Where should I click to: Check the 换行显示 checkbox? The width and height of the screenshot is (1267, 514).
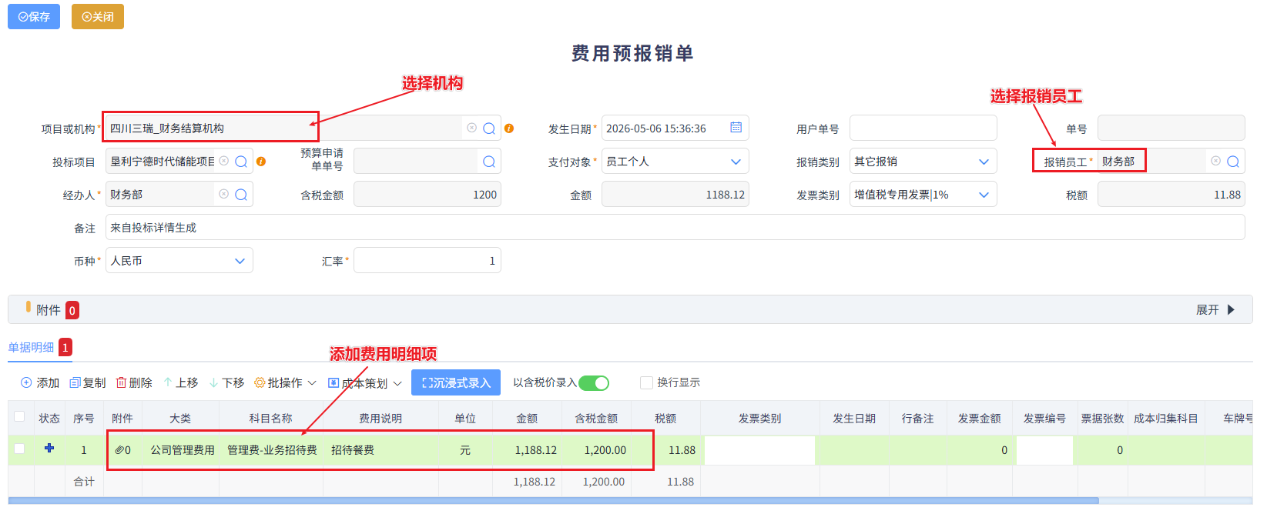(x=647, y=382)
